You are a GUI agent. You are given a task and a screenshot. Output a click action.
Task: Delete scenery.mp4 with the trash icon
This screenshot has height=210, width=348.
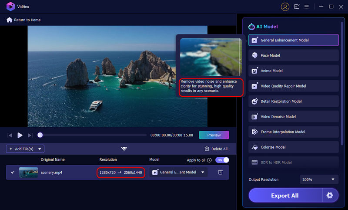pos(220,172)
